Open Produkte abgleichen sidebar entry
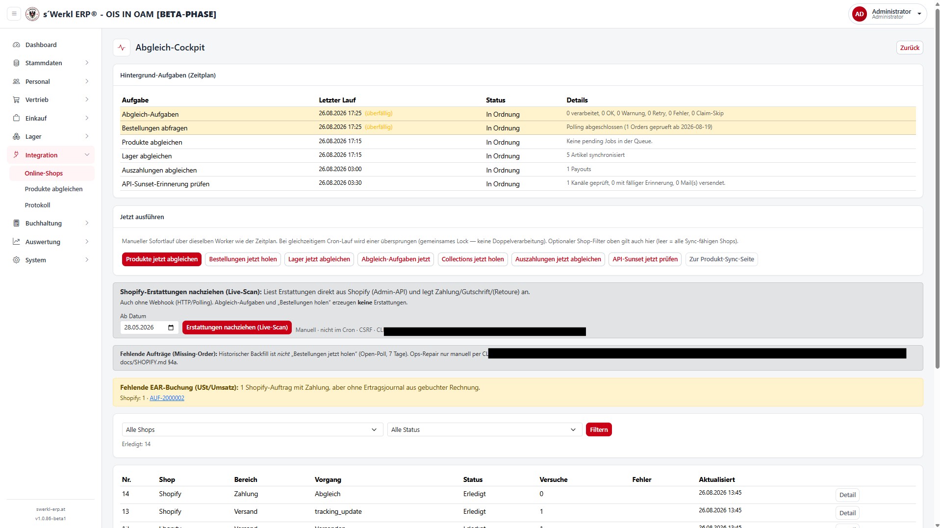Image resolution: width=940 pixels, height=528 pixels. [53, 189]
